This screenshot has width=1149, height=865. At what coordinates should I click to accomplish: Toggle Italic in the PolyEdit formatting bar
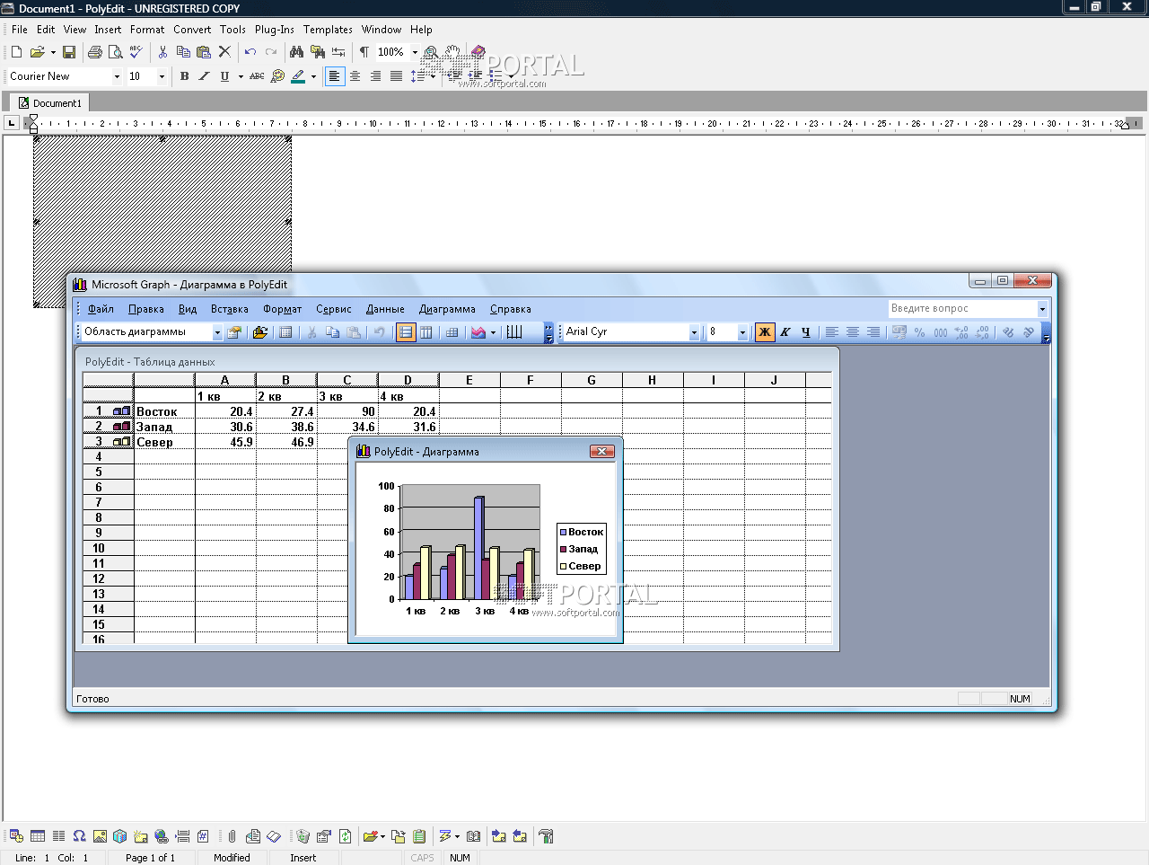pos(204,76)
